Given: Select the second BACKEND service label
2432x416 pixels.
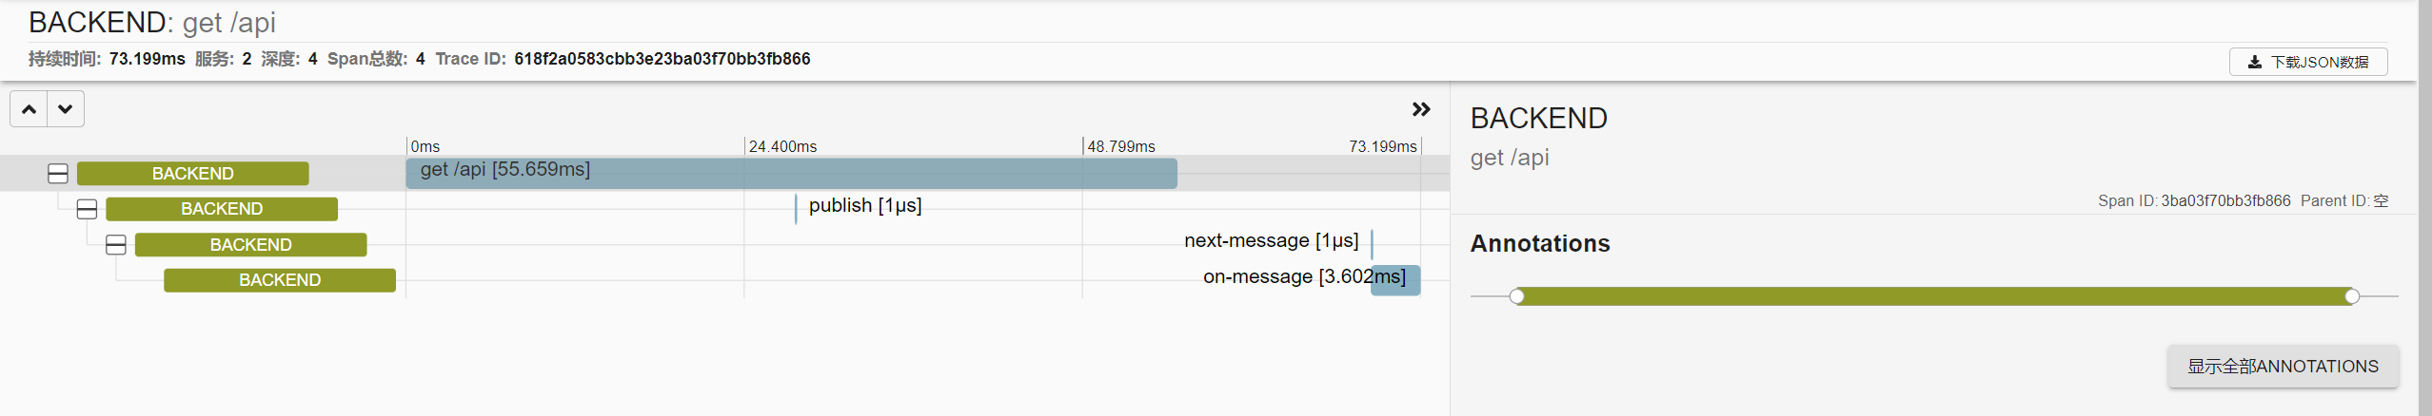Looking at the screenshot, I should tap(221, 209).
